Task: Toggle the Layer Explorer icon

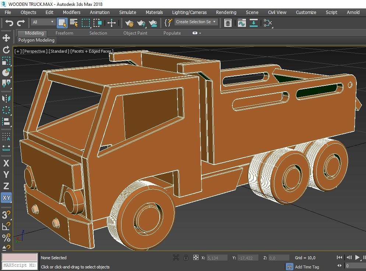Action: pyautogui.click(x=228, y=23)
